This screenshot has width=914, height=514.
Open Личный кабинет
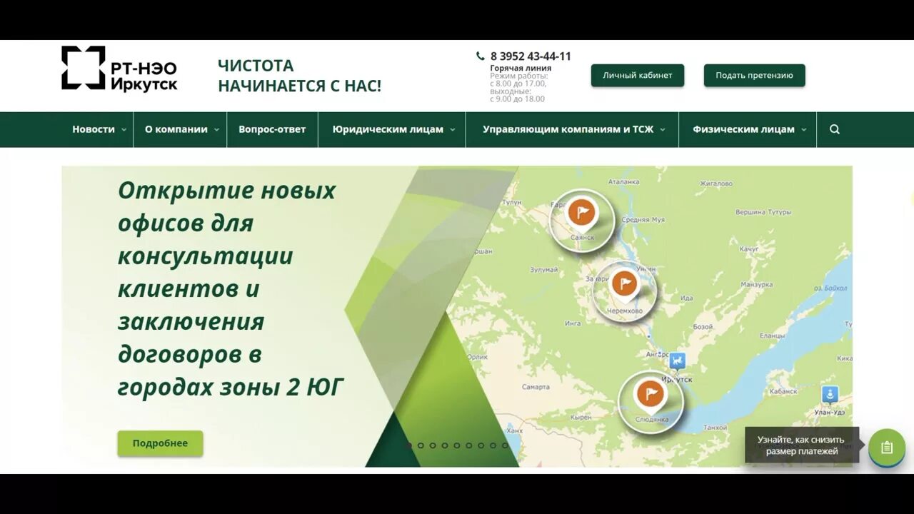tap(638, 76)
